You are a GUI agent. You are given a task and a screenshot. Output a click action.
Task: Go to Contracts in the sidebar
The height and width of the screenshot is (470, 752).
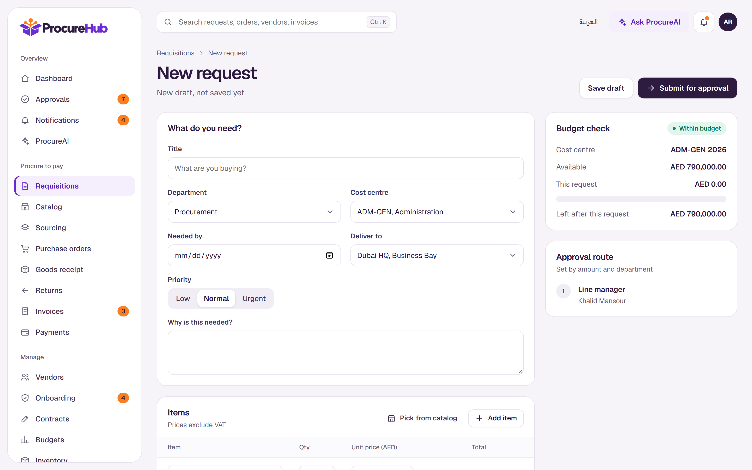pyautogui.click(x=75, y=419)
